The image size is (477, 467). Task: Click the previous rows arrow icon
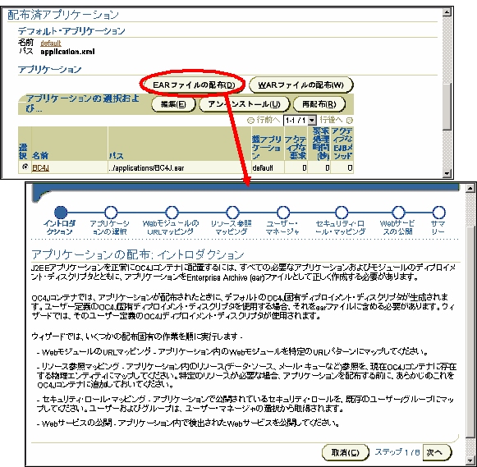[x=250, y=121]
